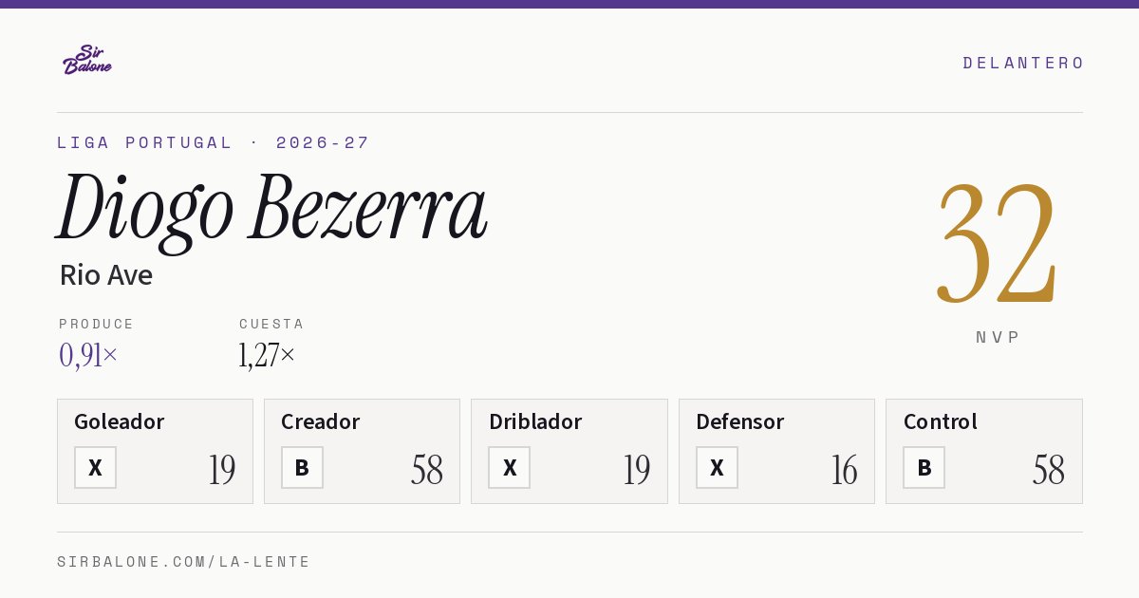1139x598 pixels.
Task: Open the Control stat card
Action: 984,451
